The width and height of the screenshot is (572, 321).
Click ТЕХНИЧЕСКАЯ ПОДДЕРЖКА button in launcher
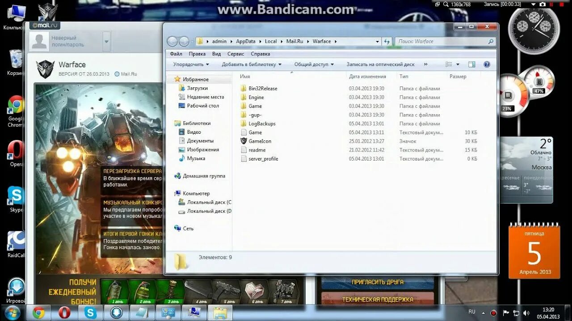378,300
